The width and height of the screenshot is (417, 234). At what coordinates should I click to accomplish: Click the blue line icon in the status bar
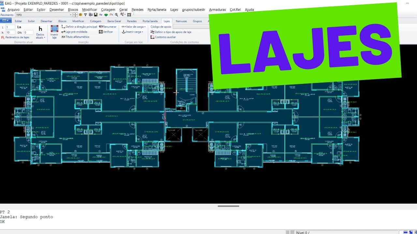(x=406, y=232)
